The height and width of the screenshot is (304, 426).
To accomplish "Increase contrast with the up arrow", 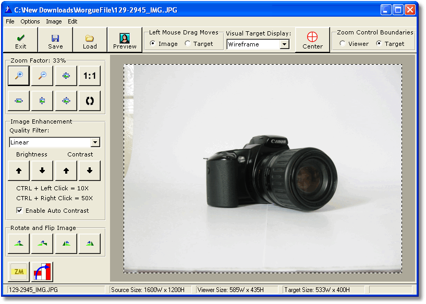I will 66,171.
